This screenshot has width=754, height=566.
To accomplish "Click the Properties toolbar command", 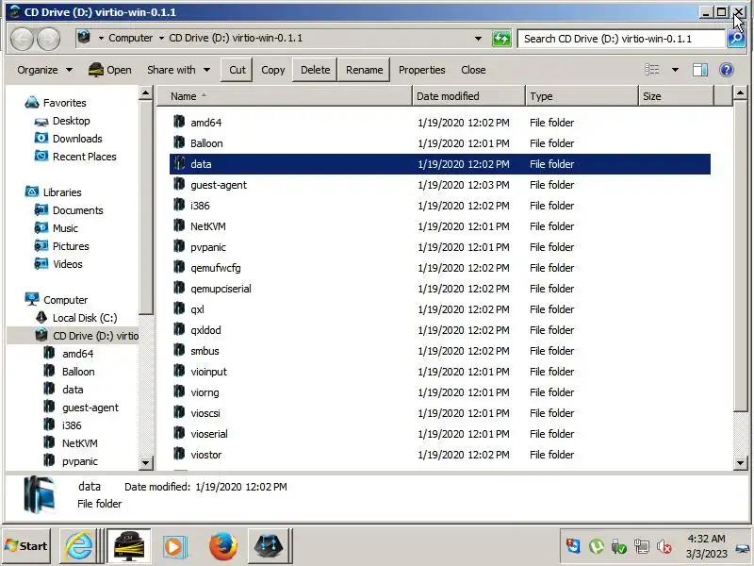I will 421,70.
